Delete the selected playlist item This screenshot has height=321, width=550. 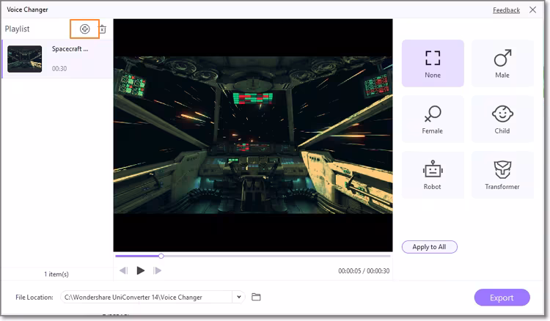103,29
